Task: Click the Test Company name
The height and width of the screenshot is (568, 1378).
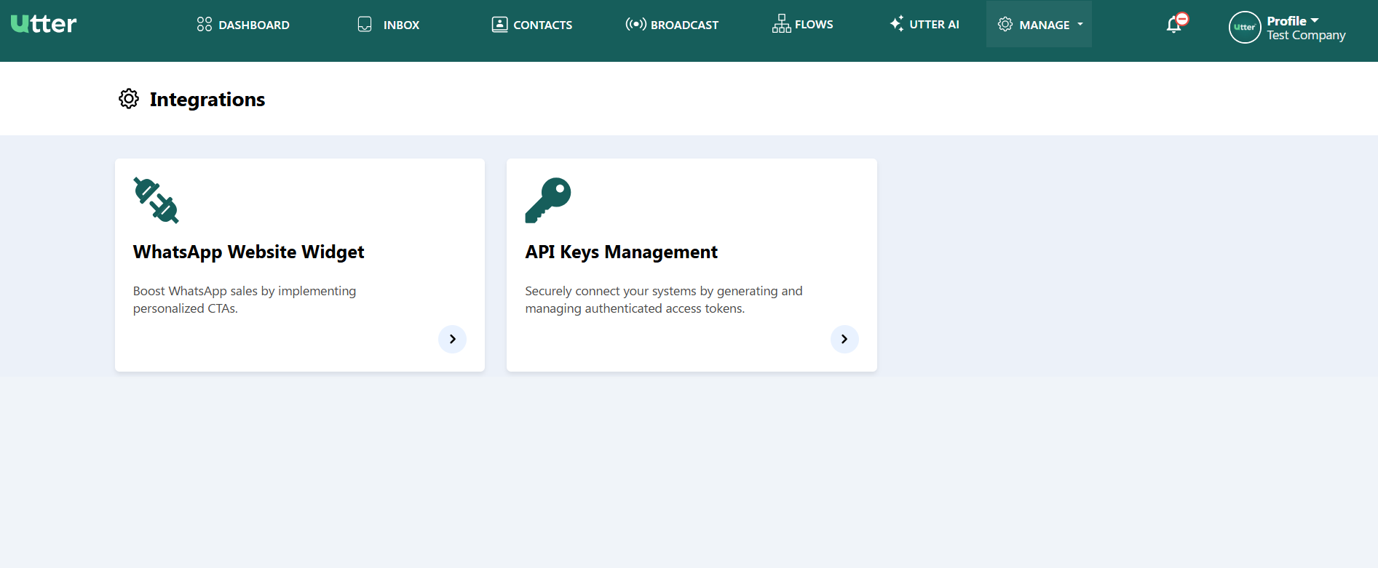Action: click(x=1306, y=36)
